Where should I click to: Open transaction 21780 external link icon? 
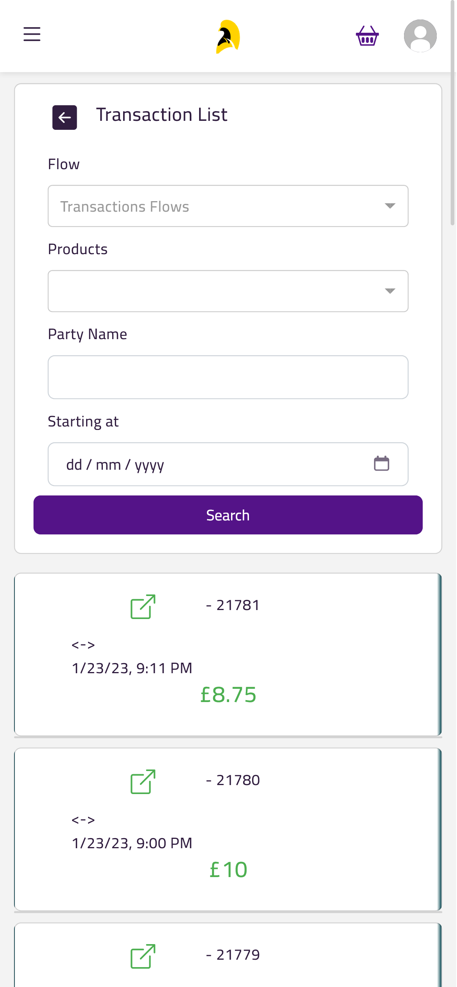143,782
